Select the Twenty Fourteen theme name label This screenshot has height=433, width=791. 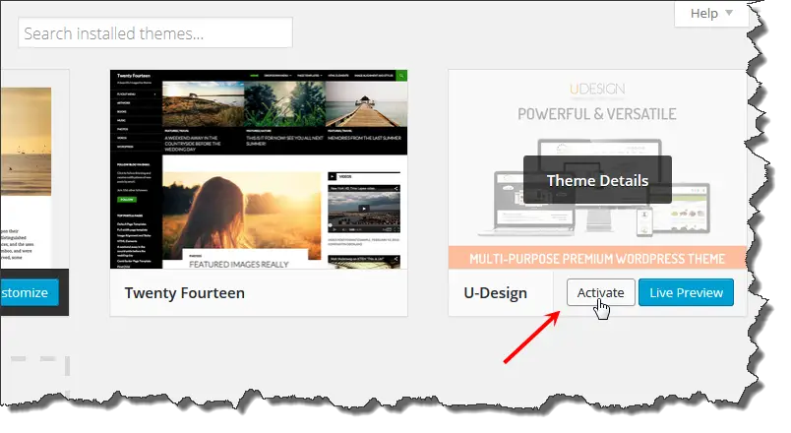(x=185, y=293)
